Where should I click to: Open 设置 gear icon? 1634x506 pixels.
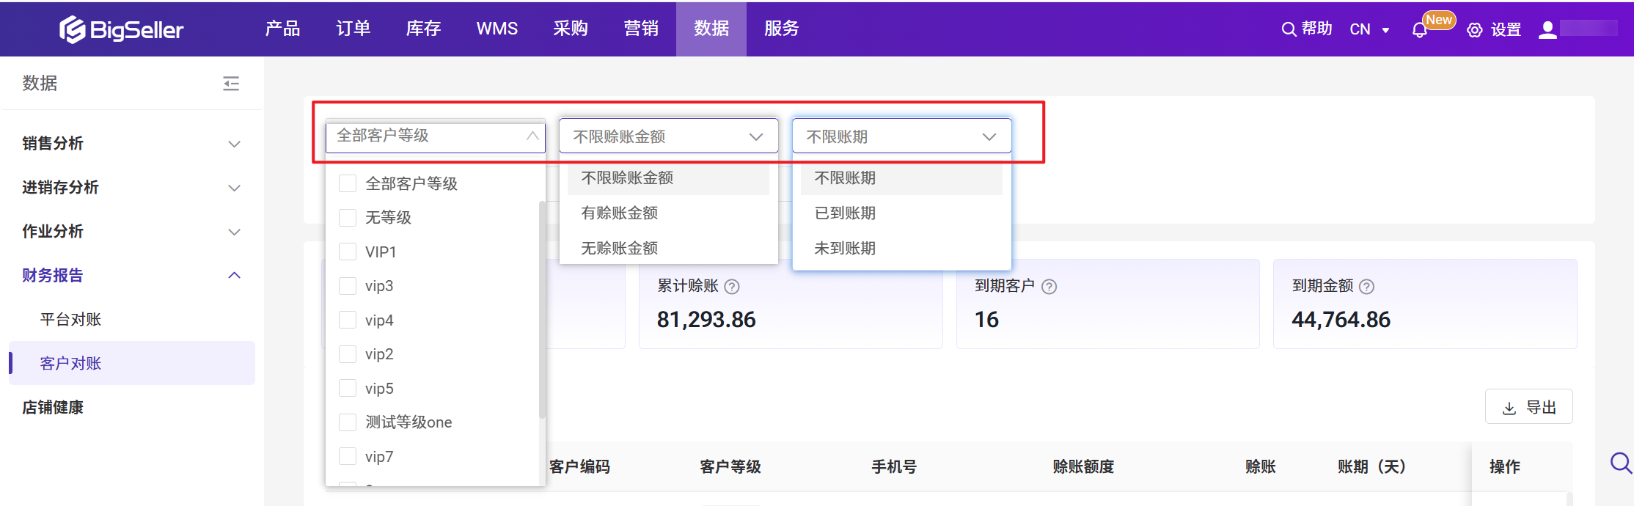pyautogui.click(x=1474, y=30)
